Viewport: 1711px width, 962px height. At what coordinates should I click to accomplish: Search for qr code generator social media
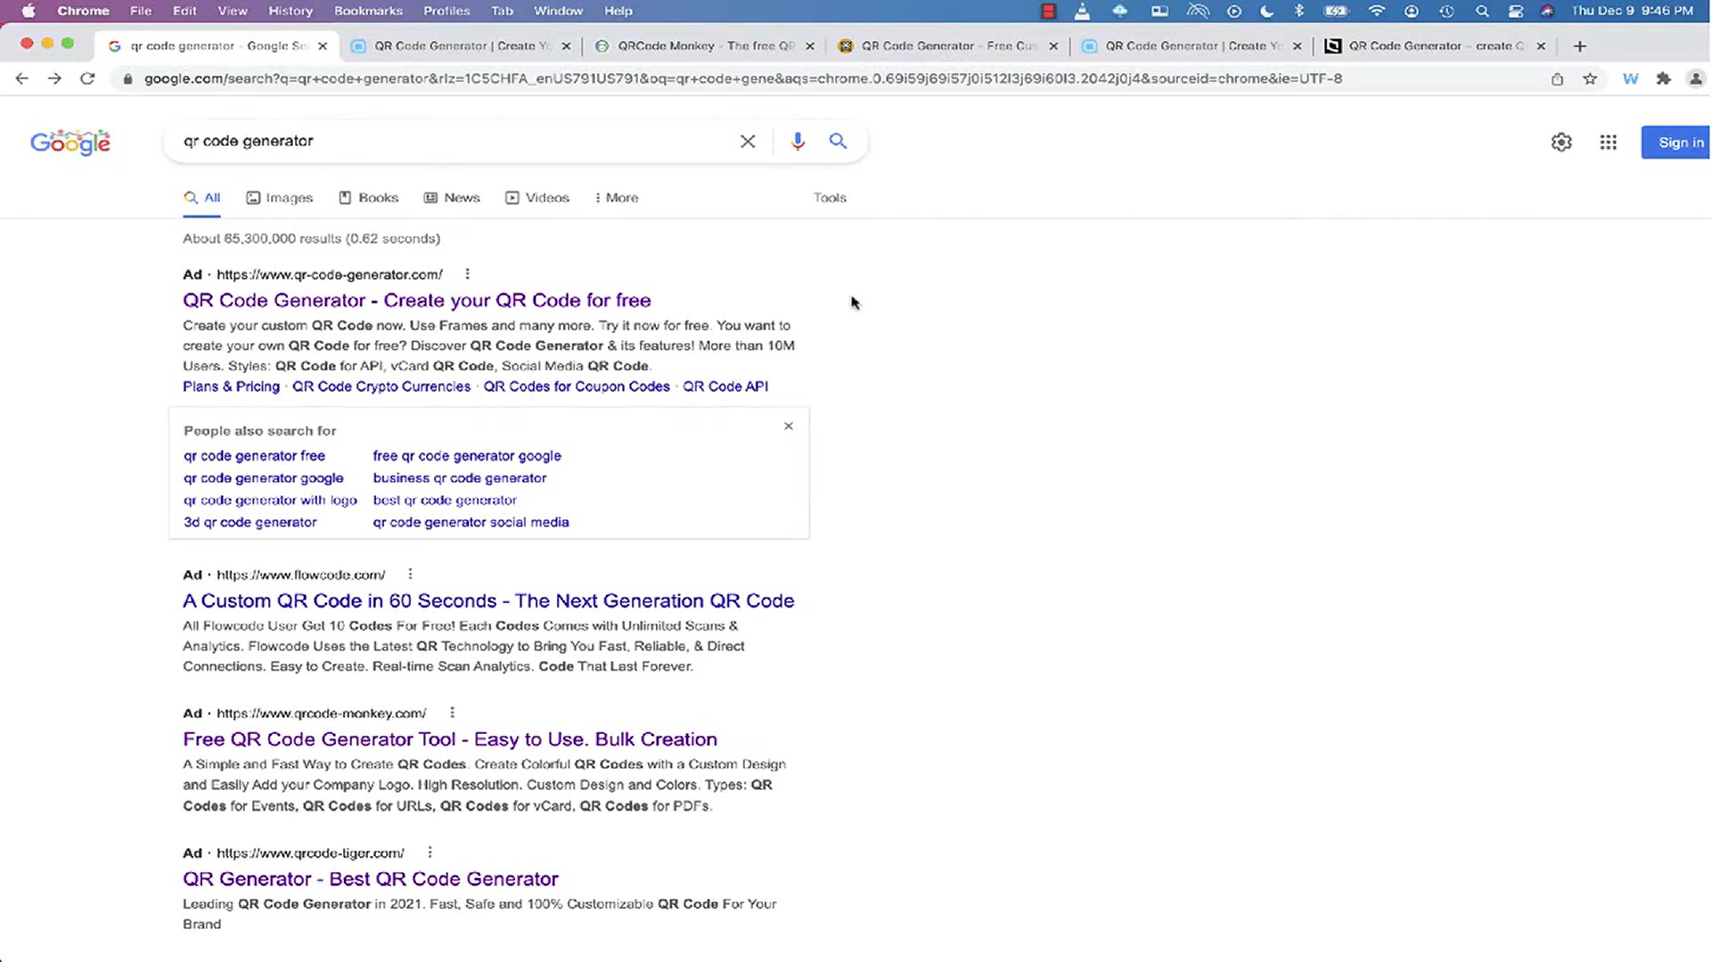click(x=471, y=522)
